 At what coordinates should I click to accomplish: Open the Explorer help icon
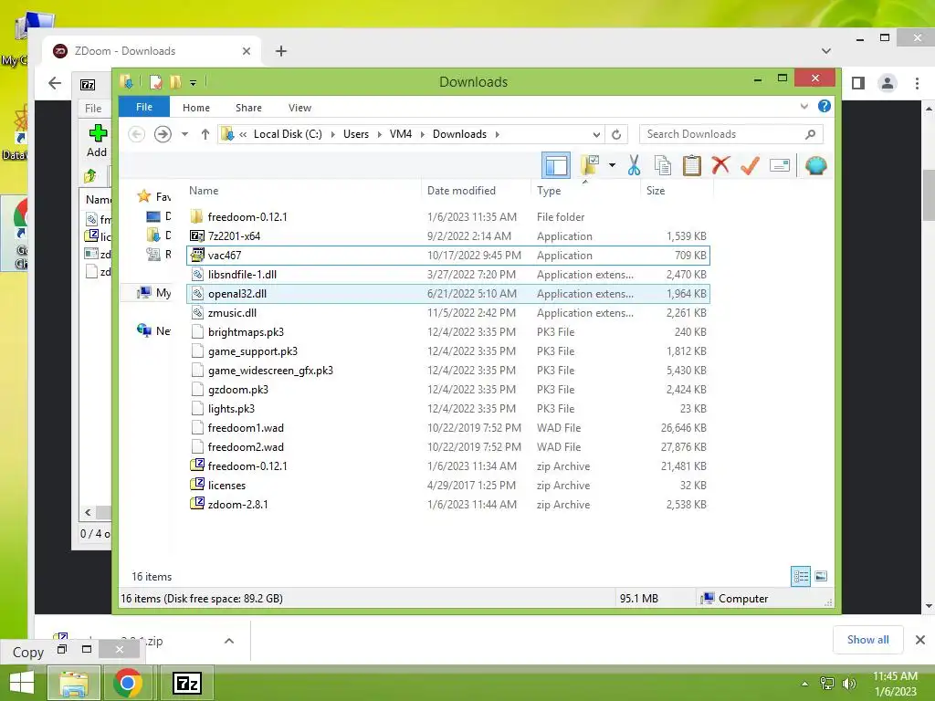(825, 106)
